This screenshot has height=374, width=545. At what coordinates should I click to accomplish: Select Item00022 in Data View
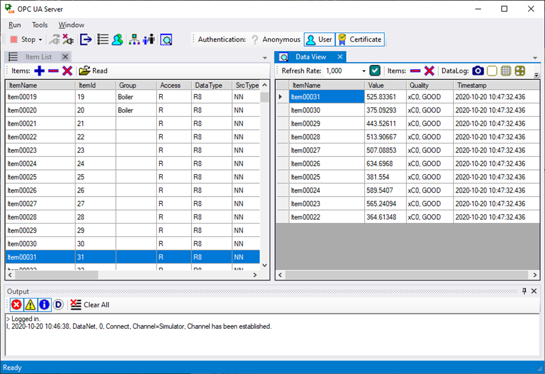(327, 217)
